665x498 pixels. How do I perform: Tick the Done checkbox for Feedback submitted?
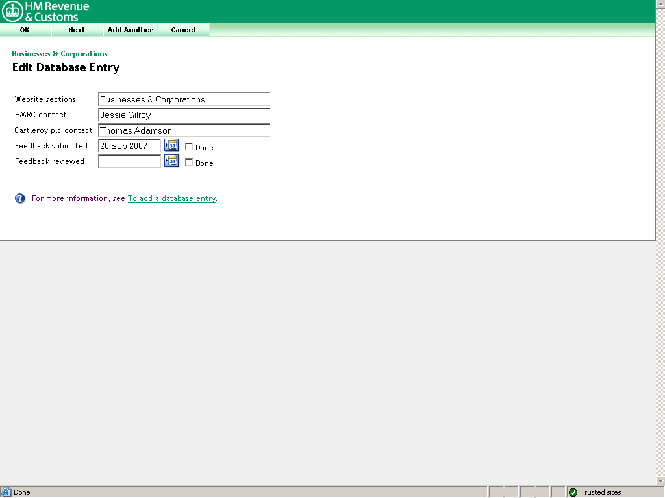tap(189, 147)
